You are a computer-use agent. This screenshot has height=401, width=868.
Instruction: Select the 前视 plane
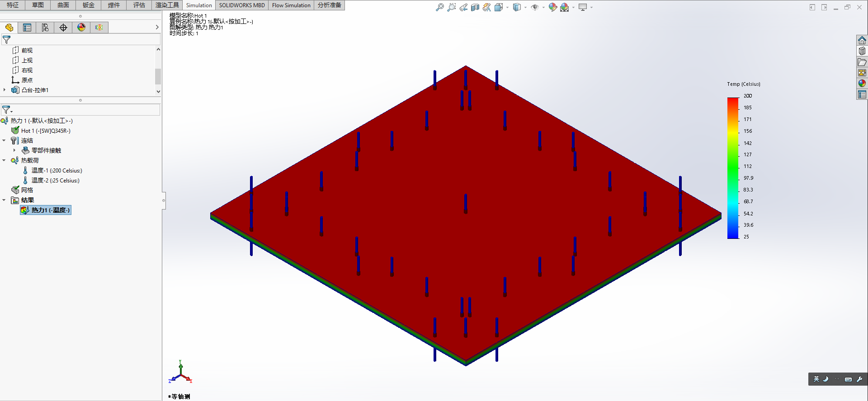tap(23, 50)
